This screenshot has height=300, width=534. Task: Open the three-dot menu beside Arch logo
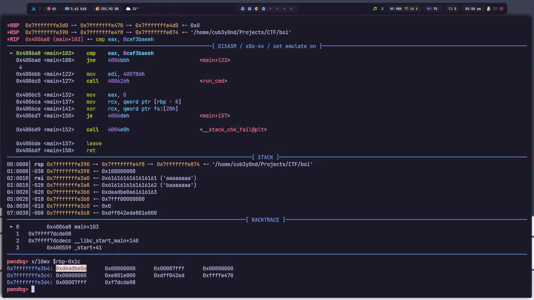pos(40,9)
